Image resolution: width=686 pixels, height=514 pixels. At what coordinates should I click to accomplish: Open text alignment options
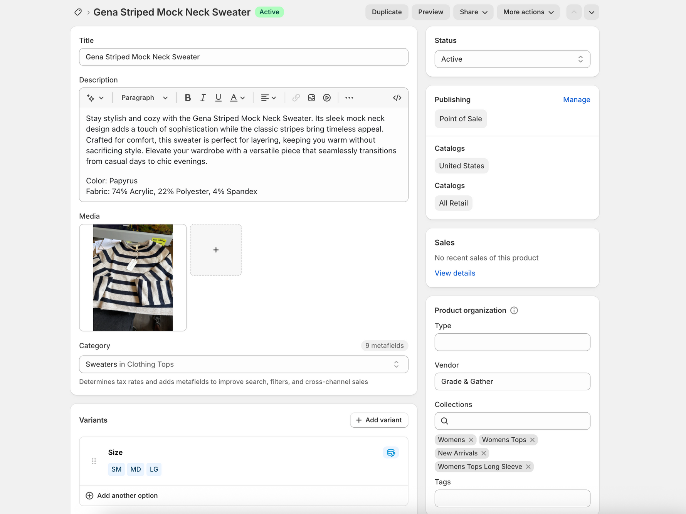(268, 98)
